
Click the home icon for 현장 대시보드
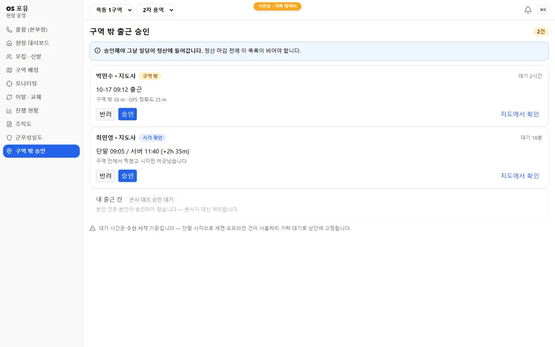[x=9, y=43]
